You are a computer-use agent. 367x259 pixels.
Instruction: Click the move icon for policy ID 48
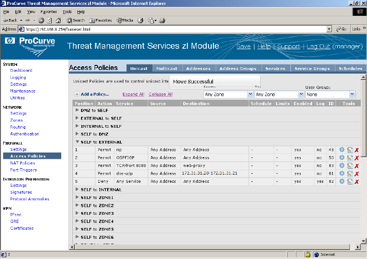tap(342, 150)
